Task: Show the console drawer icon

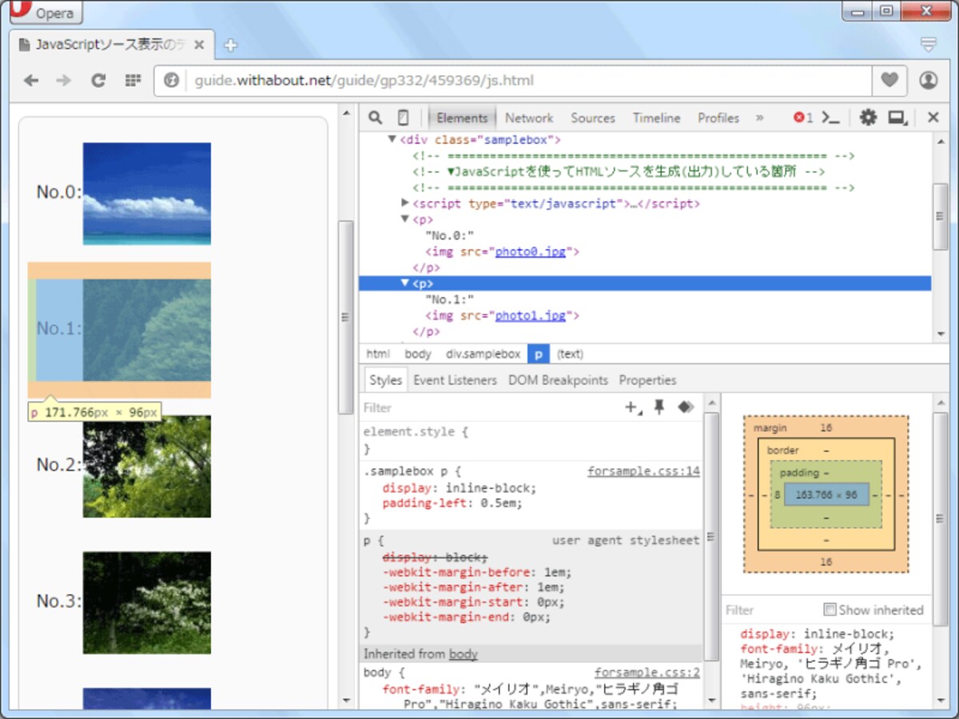Action: (831, 117)
